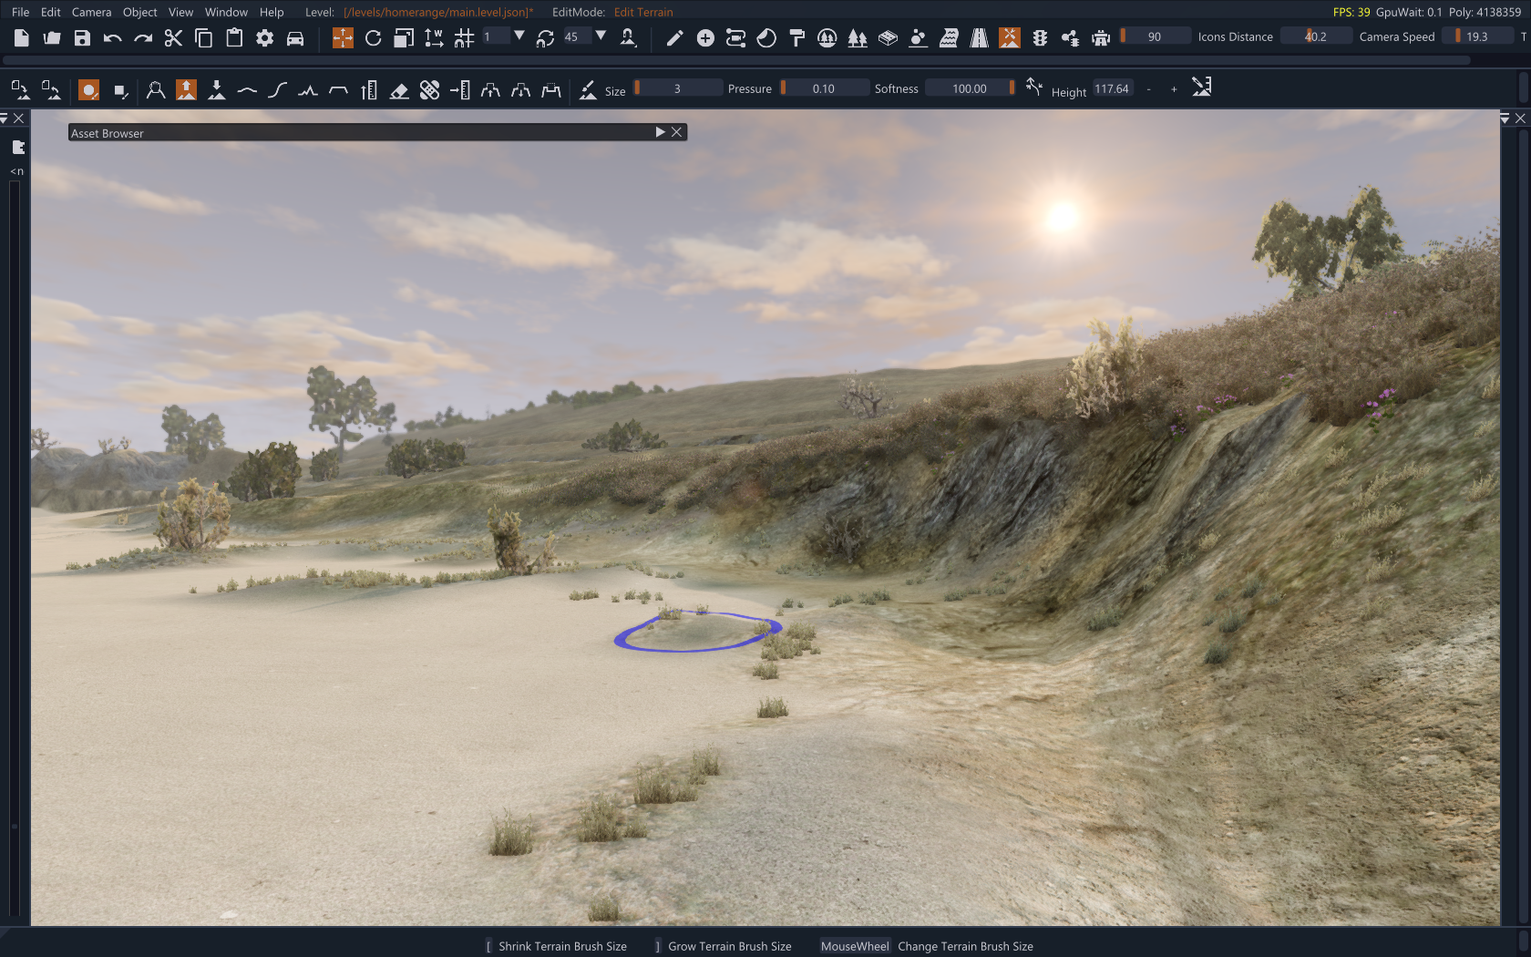Click the brush Pressure slider
The height and width of the screenshot is (957, 1531).
824,88
